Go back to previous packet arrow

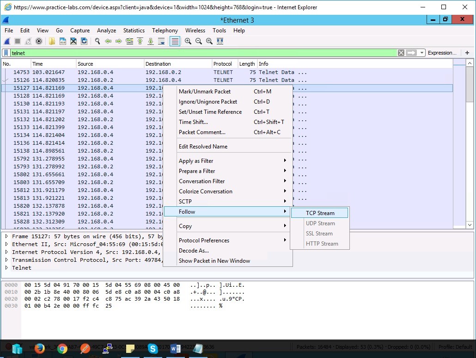[x=108, y=41]
